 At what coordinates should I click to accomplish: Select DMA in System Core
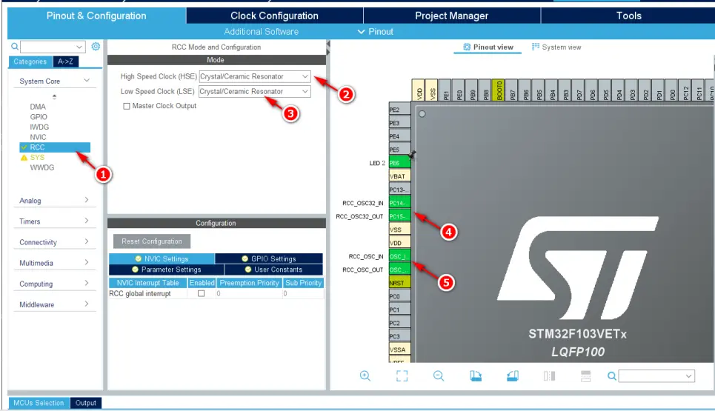point(38,107)
